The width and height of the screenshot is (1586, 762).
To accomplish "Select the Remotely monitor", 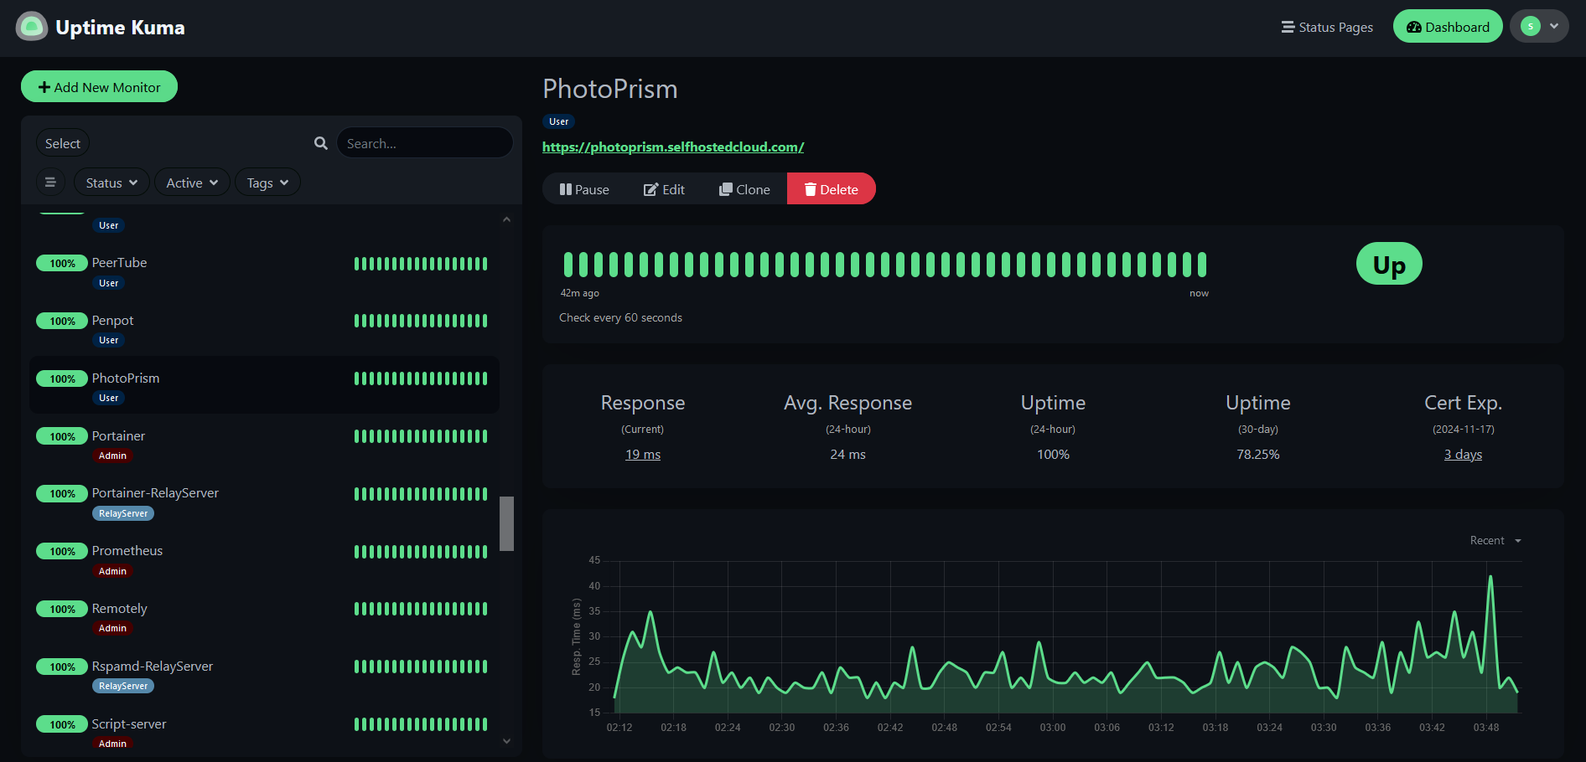I will [264, 617].
